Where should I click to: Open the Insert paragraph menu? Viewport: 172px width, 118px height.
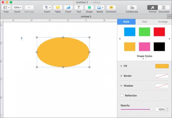click(47, 7)
